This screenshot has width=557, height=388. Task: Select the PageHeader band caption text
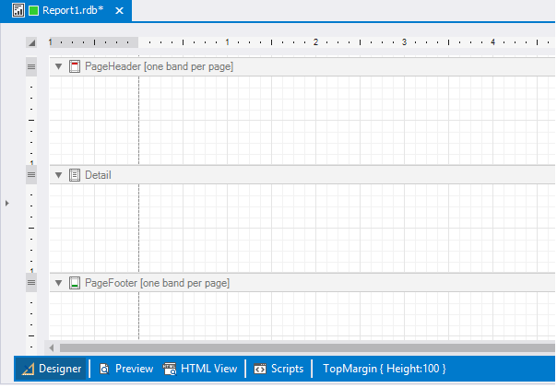coord(160,66)
